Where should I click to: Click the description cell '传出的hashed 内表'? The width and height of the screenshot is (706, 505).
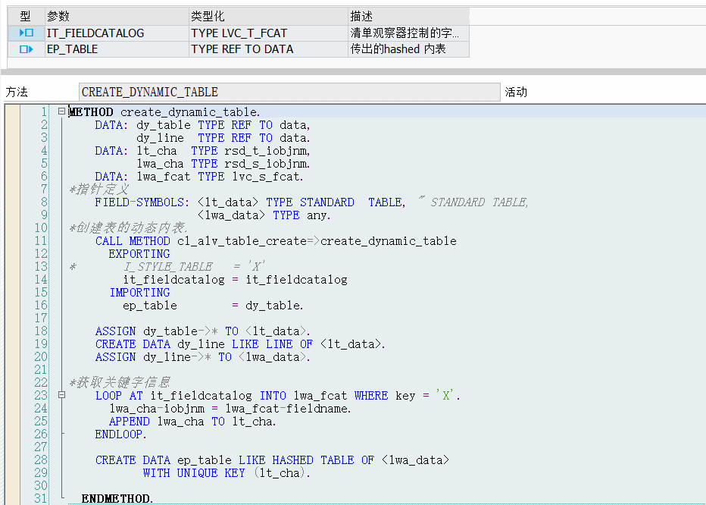coord(409,49)
